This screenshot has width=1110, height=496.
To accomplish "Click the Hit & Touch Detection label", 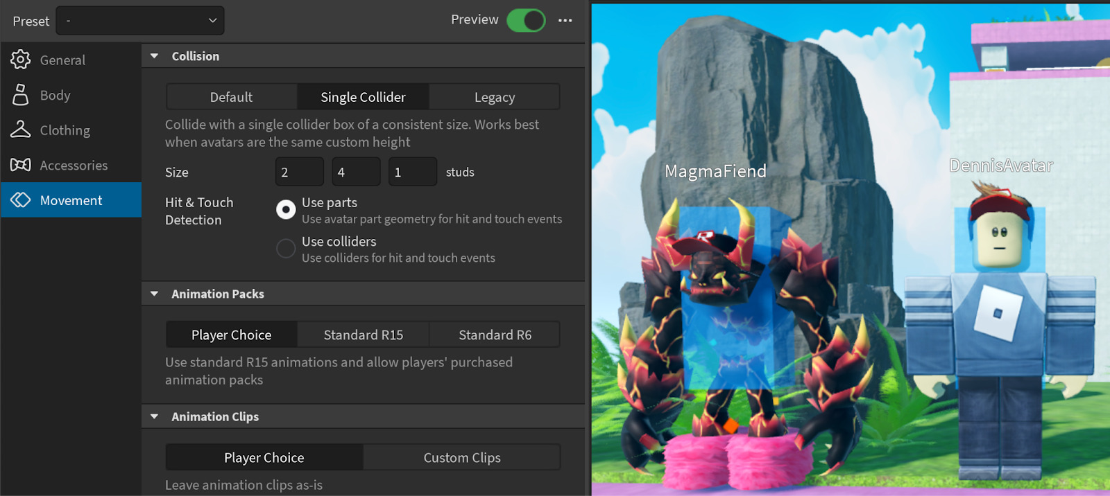I will (199, 211).
